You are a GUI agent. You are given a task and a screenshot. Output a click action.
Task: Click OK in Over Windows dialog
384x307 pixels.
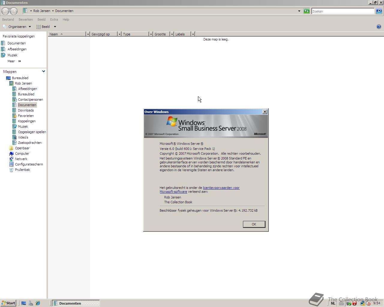(x=254, y=224)
